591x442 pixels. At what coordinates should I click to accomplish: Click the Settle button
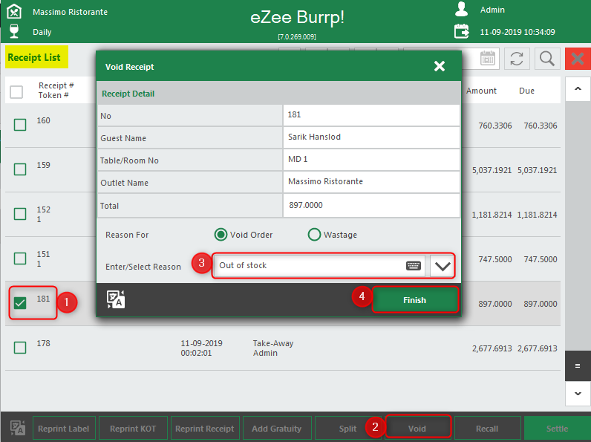pyautogui.click(x=558, y=429)
